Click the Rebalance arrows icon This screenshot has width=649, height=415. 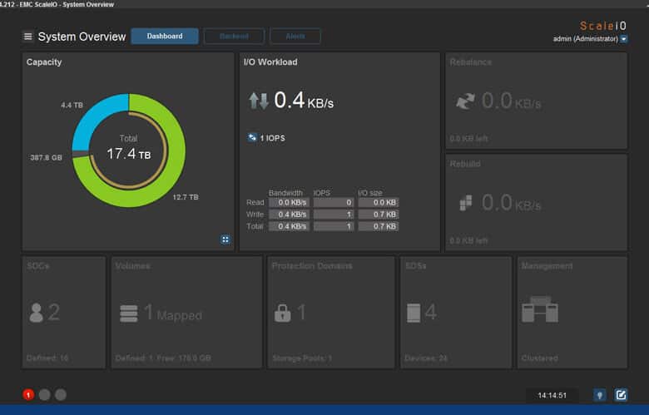point(465,101)
